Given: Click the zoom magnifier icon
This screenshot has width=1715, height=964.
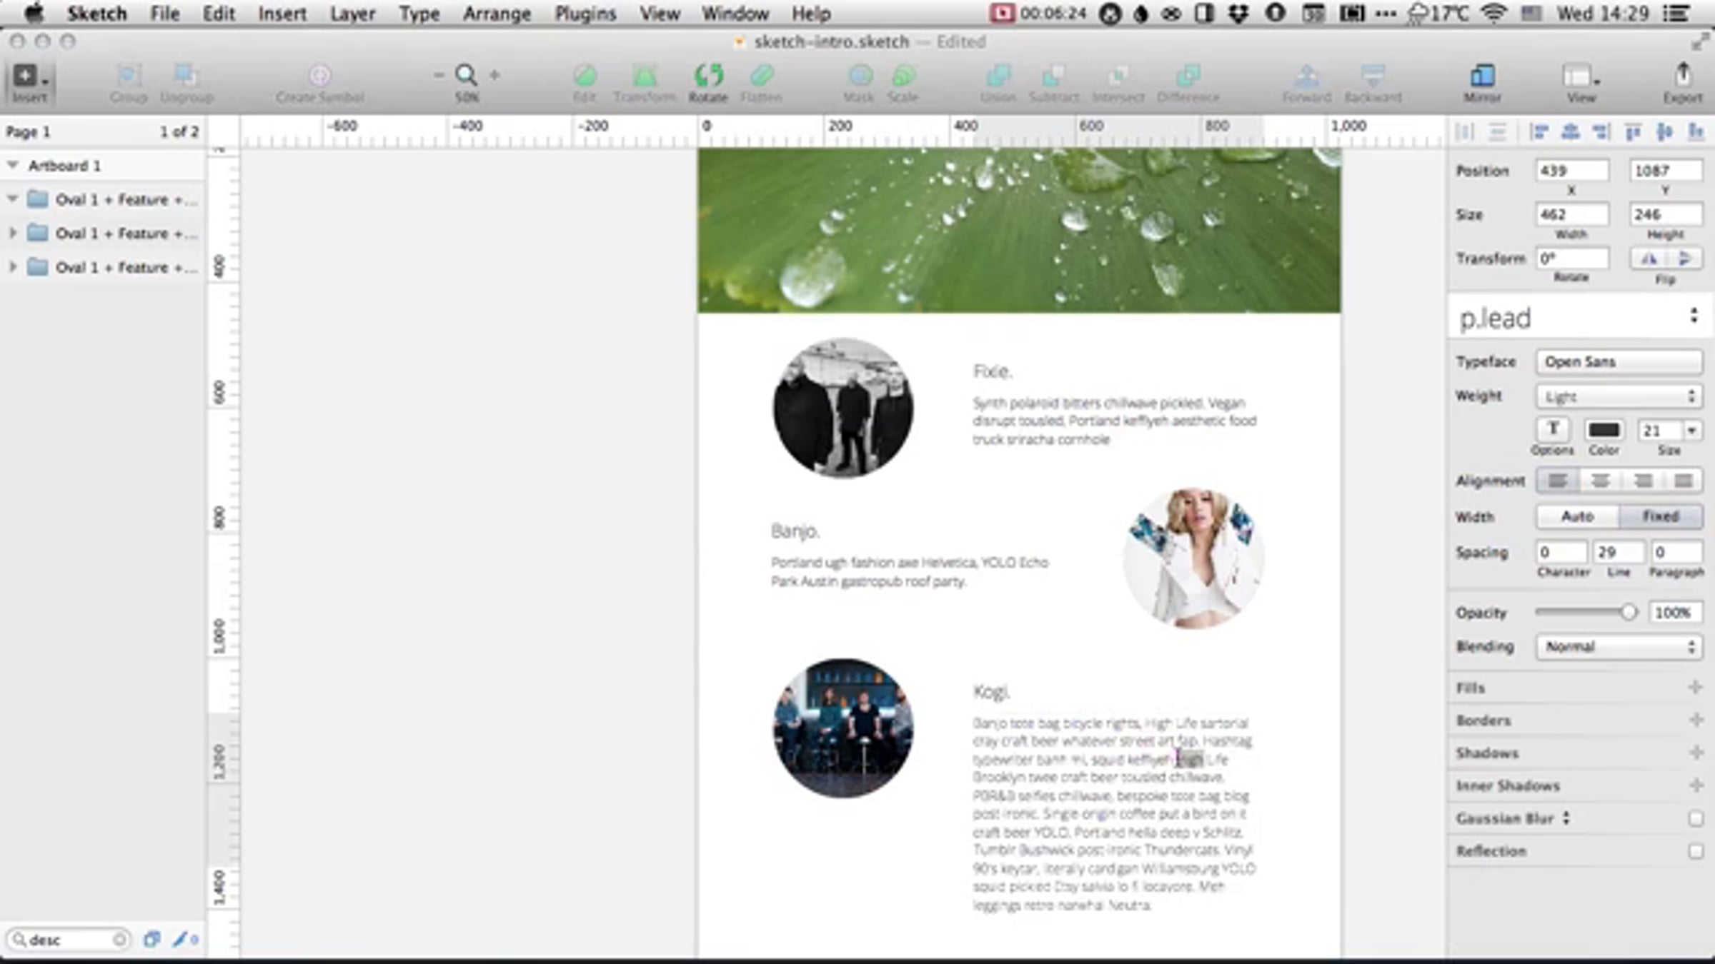Looking at the screenshot, I should click(466, 75).
